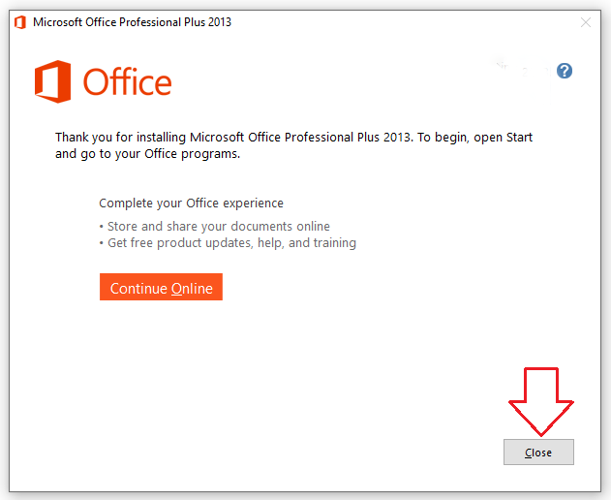Click the large orange Office logo square

52,81
